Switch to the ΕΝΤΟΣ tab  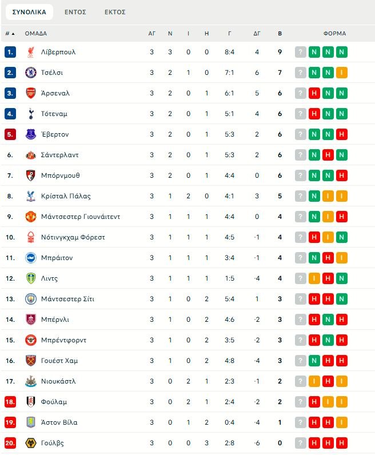(x=75, y=12)
